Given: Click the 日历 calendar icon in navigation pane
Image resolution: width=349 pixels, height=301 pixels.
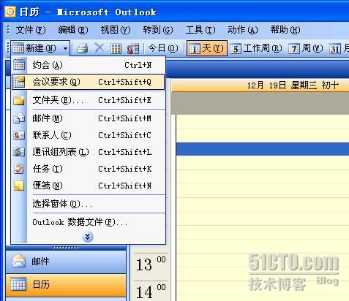Looking at the screenshot, I should click(18, 284).
